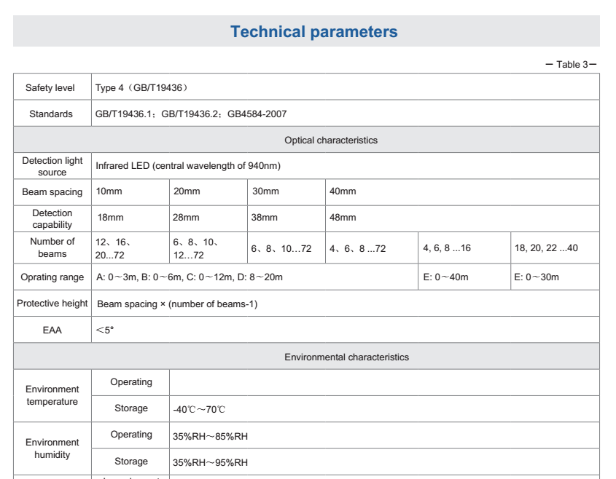Select the EAA <5° value cell
616x479 pixels.
[101, 329]
